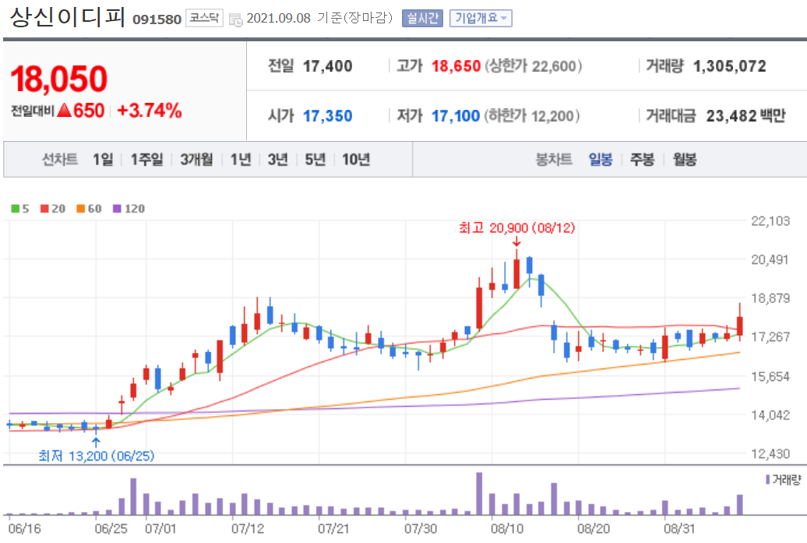Click the 거래대금 value 23,482 백만
Screen dimensions: 807x543
745,116
